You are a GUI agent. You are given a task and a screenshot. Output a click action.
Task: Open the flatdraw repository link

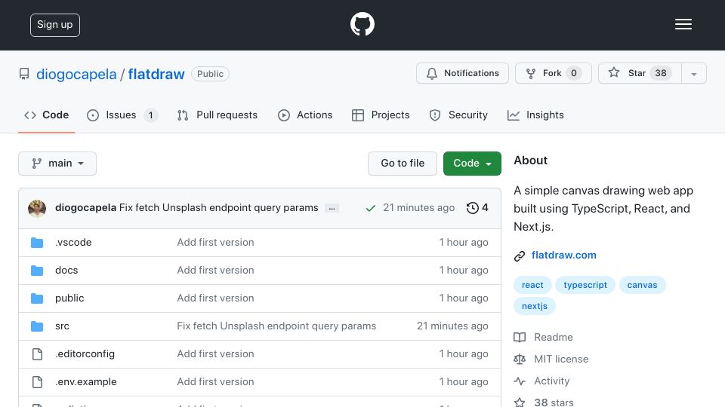coord(156,74)
